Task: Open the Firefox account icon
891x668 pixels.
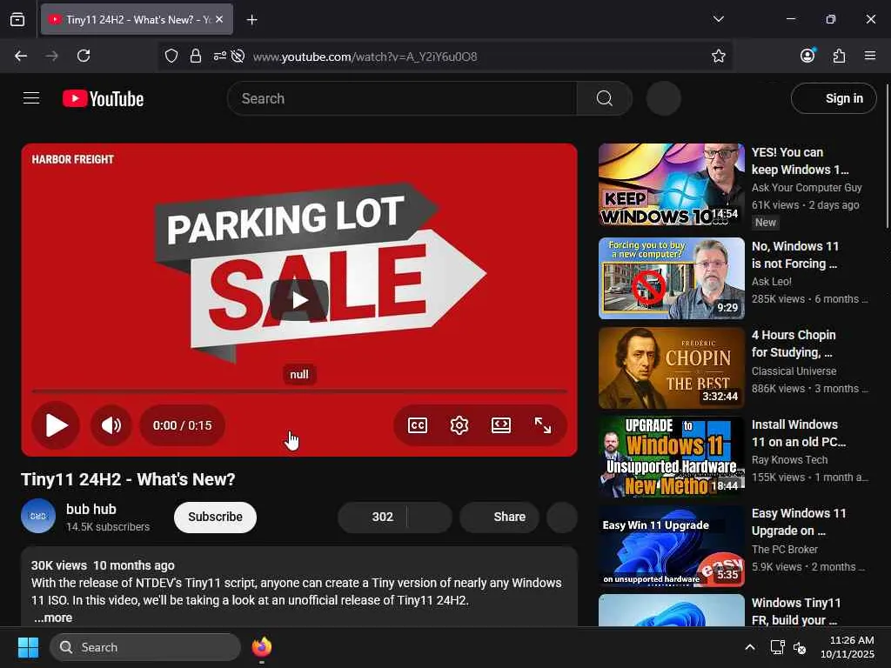Action: click(807, 55)
